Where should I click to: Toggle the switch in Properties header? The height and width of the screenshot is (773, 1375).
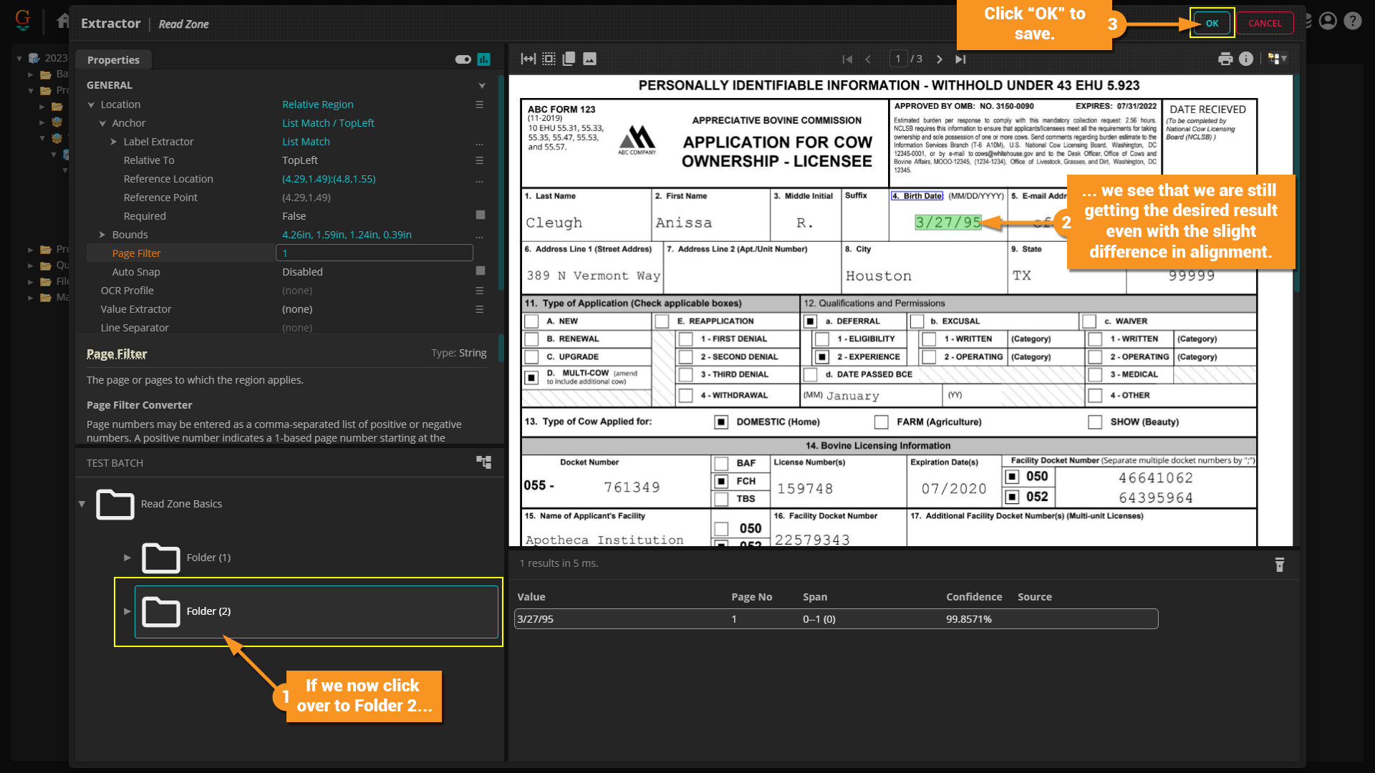coord(463,59)
